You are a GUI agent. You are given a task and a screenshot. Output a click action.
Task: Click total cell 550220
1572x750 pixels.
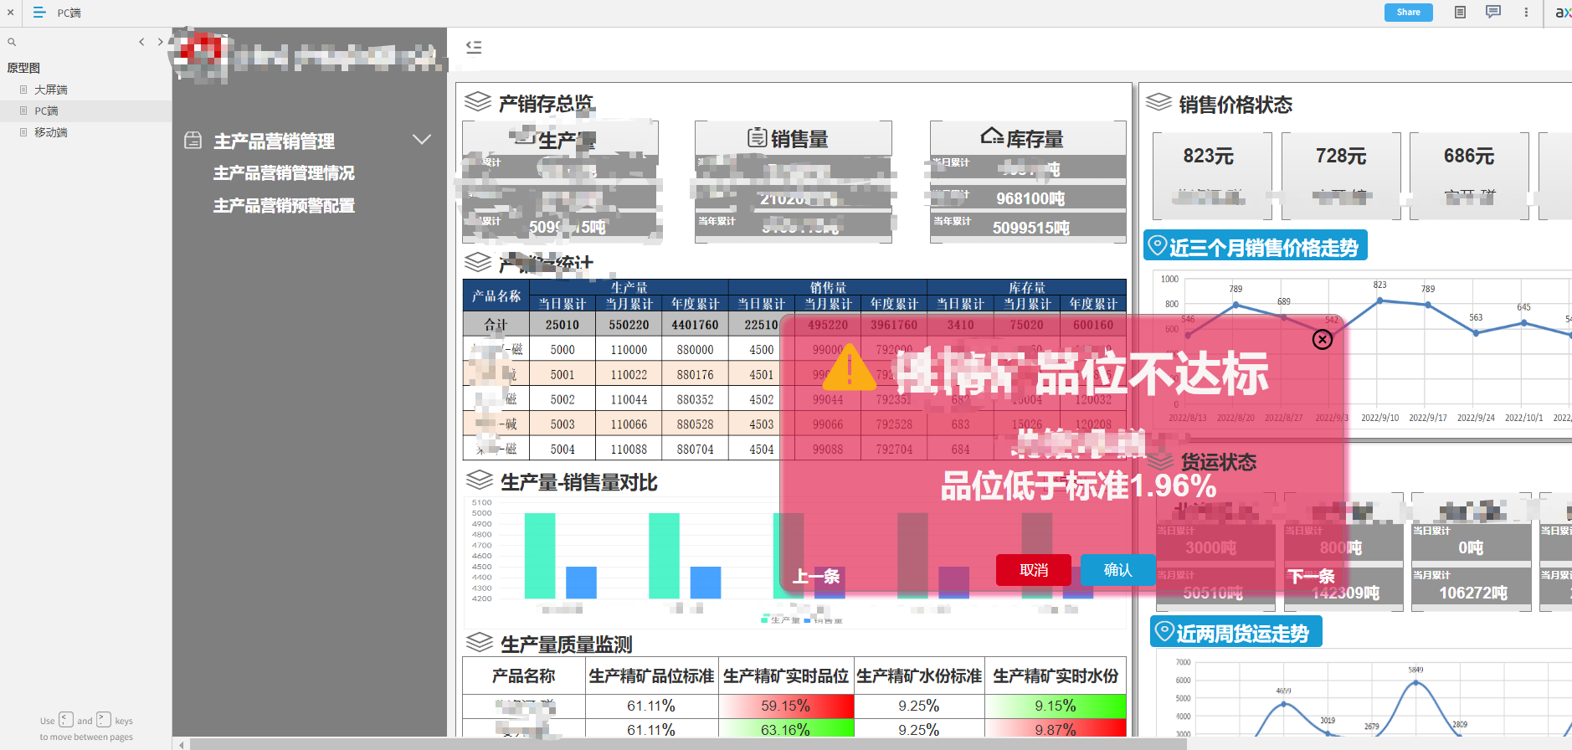629,325
